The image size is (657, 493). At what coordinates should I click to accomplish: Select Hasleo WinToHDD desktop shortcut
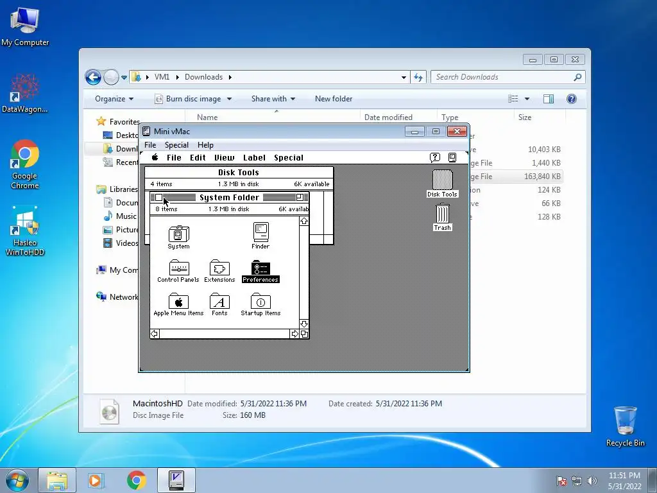coord(25,230)
